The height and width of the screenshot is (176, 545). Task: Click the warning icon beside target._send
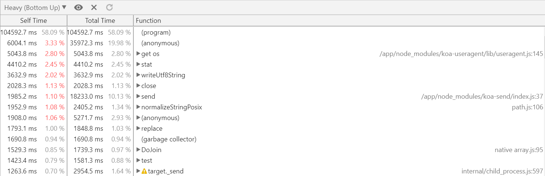tap(144, 171)
